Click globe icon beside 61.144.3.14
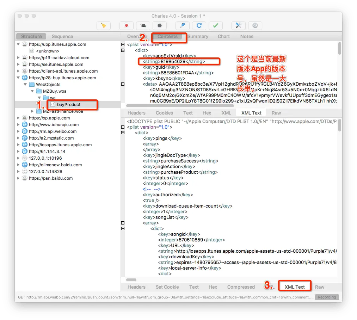This screenshot has height=320, width=357. [25, 151]
